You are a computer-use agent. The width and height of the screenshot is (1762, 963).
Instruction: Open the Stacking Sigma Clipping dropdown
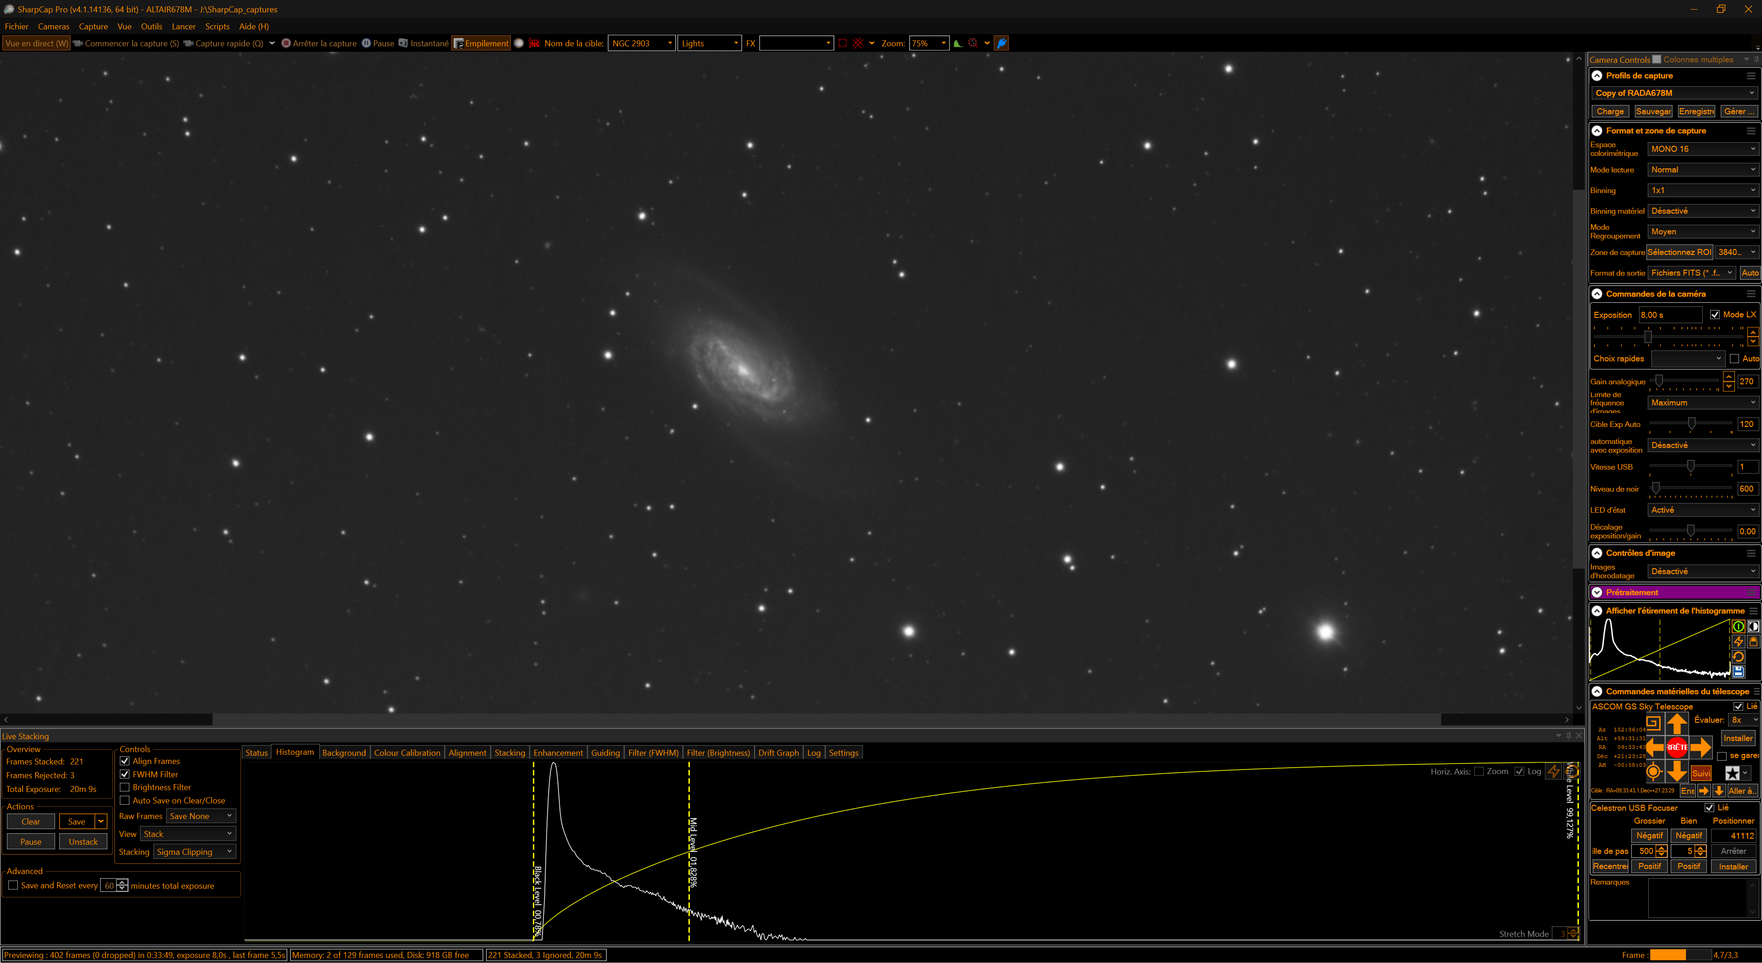pos(194,852)
